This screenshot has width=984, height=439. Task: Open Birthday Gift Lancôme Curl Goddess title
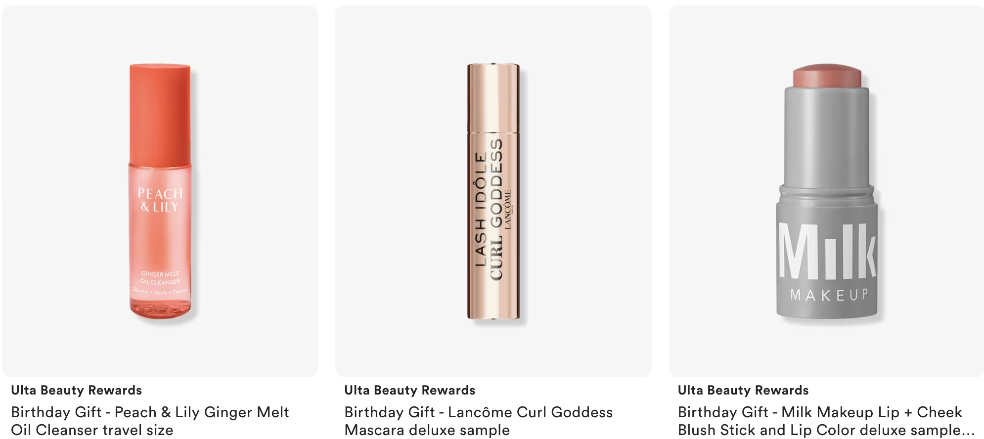pyautogui.click(x=479, y=421)
